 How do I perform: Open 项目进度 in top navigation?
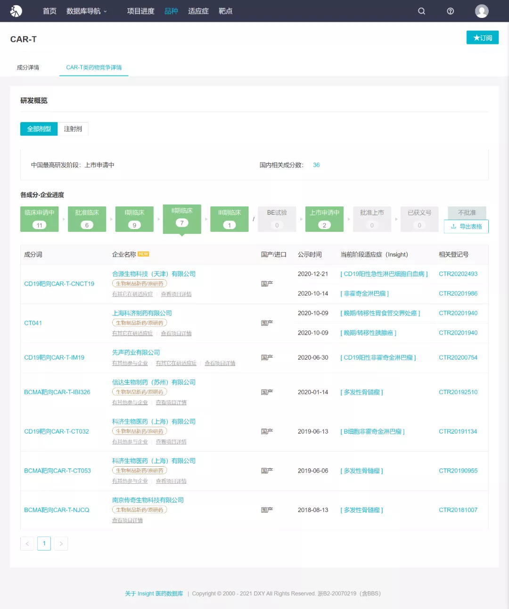[x=140, y=11]
